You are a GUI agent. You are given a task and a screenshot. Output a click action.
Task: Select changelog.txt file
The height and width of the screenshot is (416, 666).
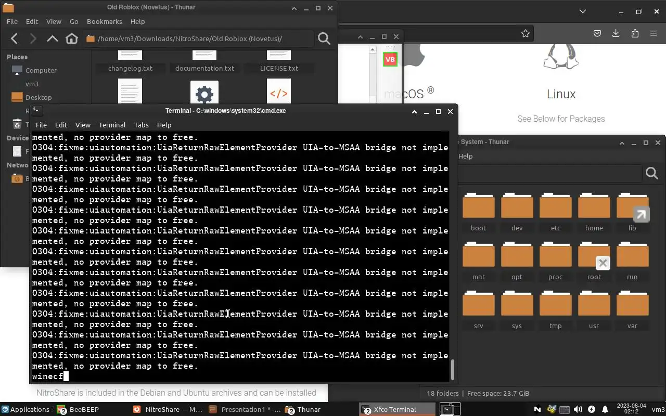(x=130, y=68)
